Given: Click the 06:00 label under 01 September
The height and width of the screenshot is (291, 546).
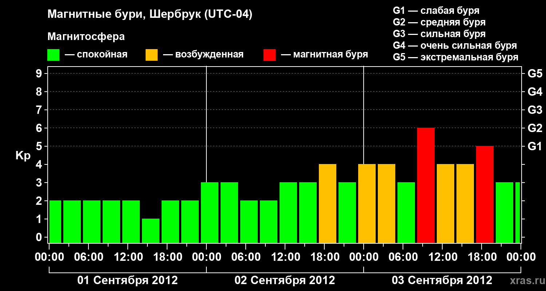Looking at the screenshot, I should click(x=88, y=257).
